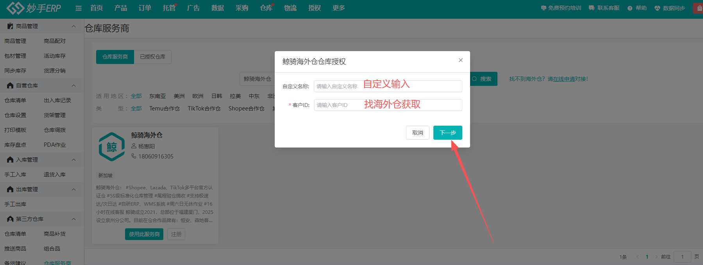The image size is (703, 265).
Task: Close the 鲸骑海外仓 authorization dialog
Action: [x=460, y=60]
